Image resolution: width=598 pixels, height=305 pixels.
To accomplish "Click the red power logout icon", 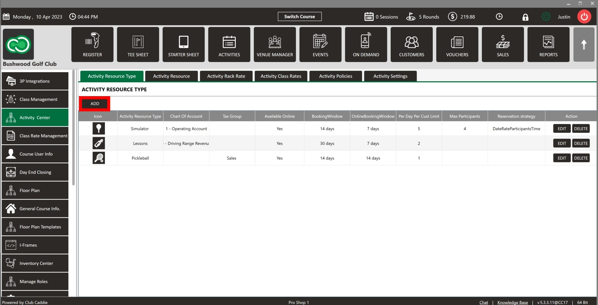I will tap(584, 16).
